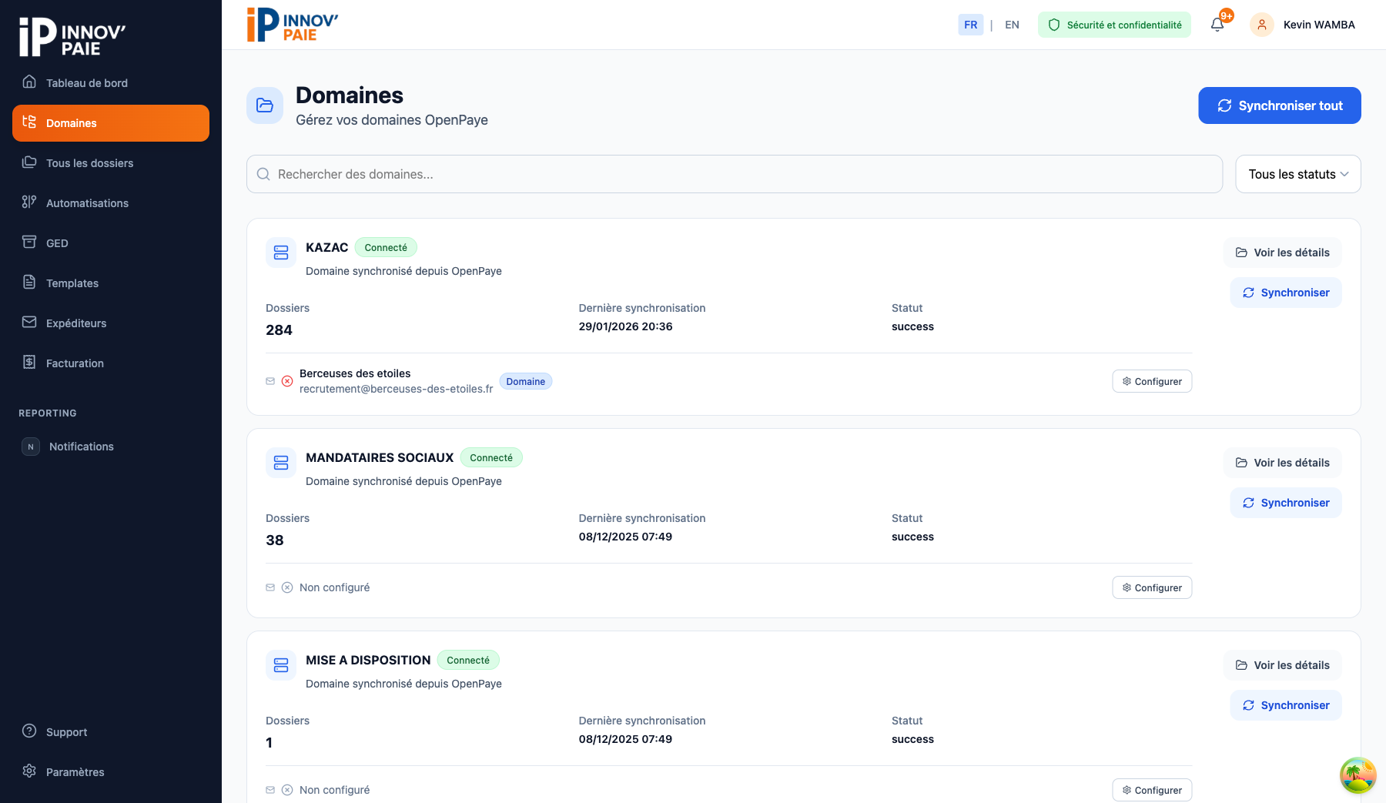Synchronize the KAZAC domain

(x=1285, y=293)
